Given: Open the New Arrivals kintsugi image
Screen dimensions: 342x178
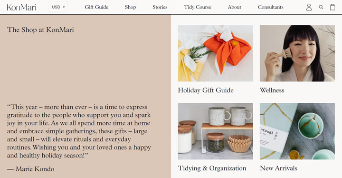Looking at the screenshot, I should point(297,131).
